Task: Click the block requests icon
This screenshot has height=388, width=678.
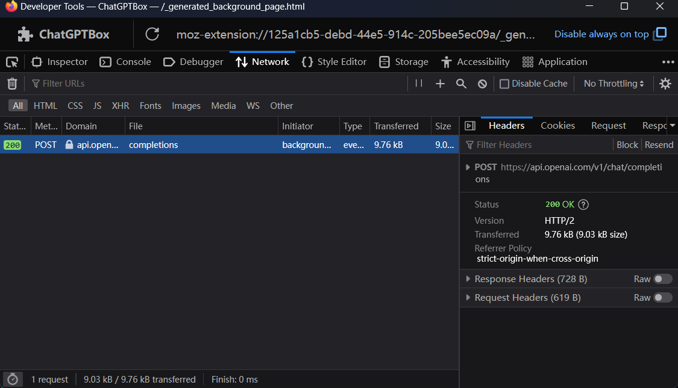Action: (482, 84)
